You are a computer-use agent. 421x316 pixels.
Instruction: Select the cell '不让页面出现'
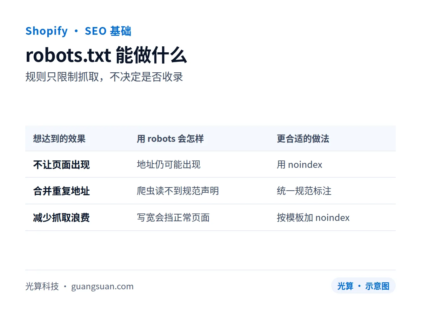(x=61, y=165)
